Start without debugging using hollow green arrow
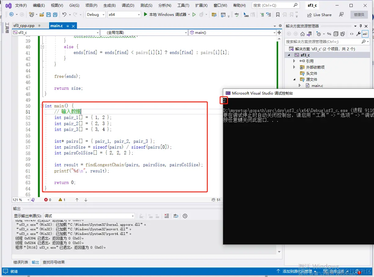Viewport: 374px width, 277px height. pyautogui.click(x=194, y=15)
